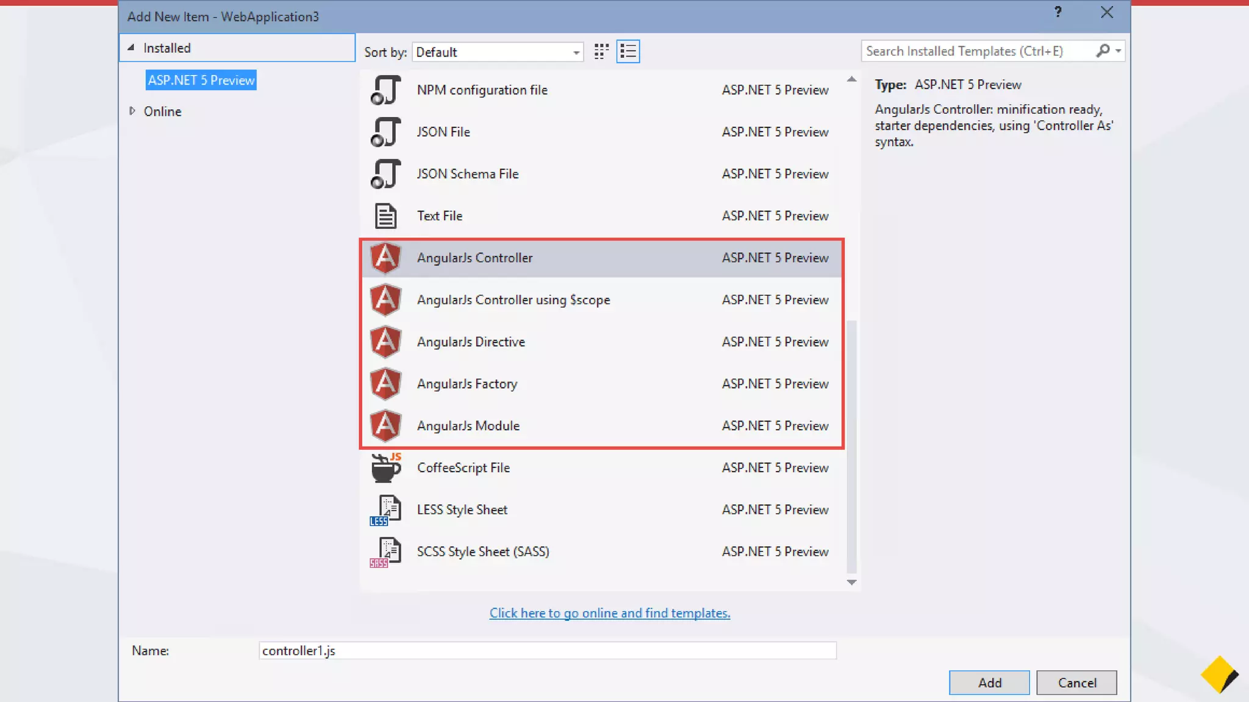Viewport: 1249px width, 702px height.
Task: Click the search magnifier icon
Action: [x=1103, y=51]
